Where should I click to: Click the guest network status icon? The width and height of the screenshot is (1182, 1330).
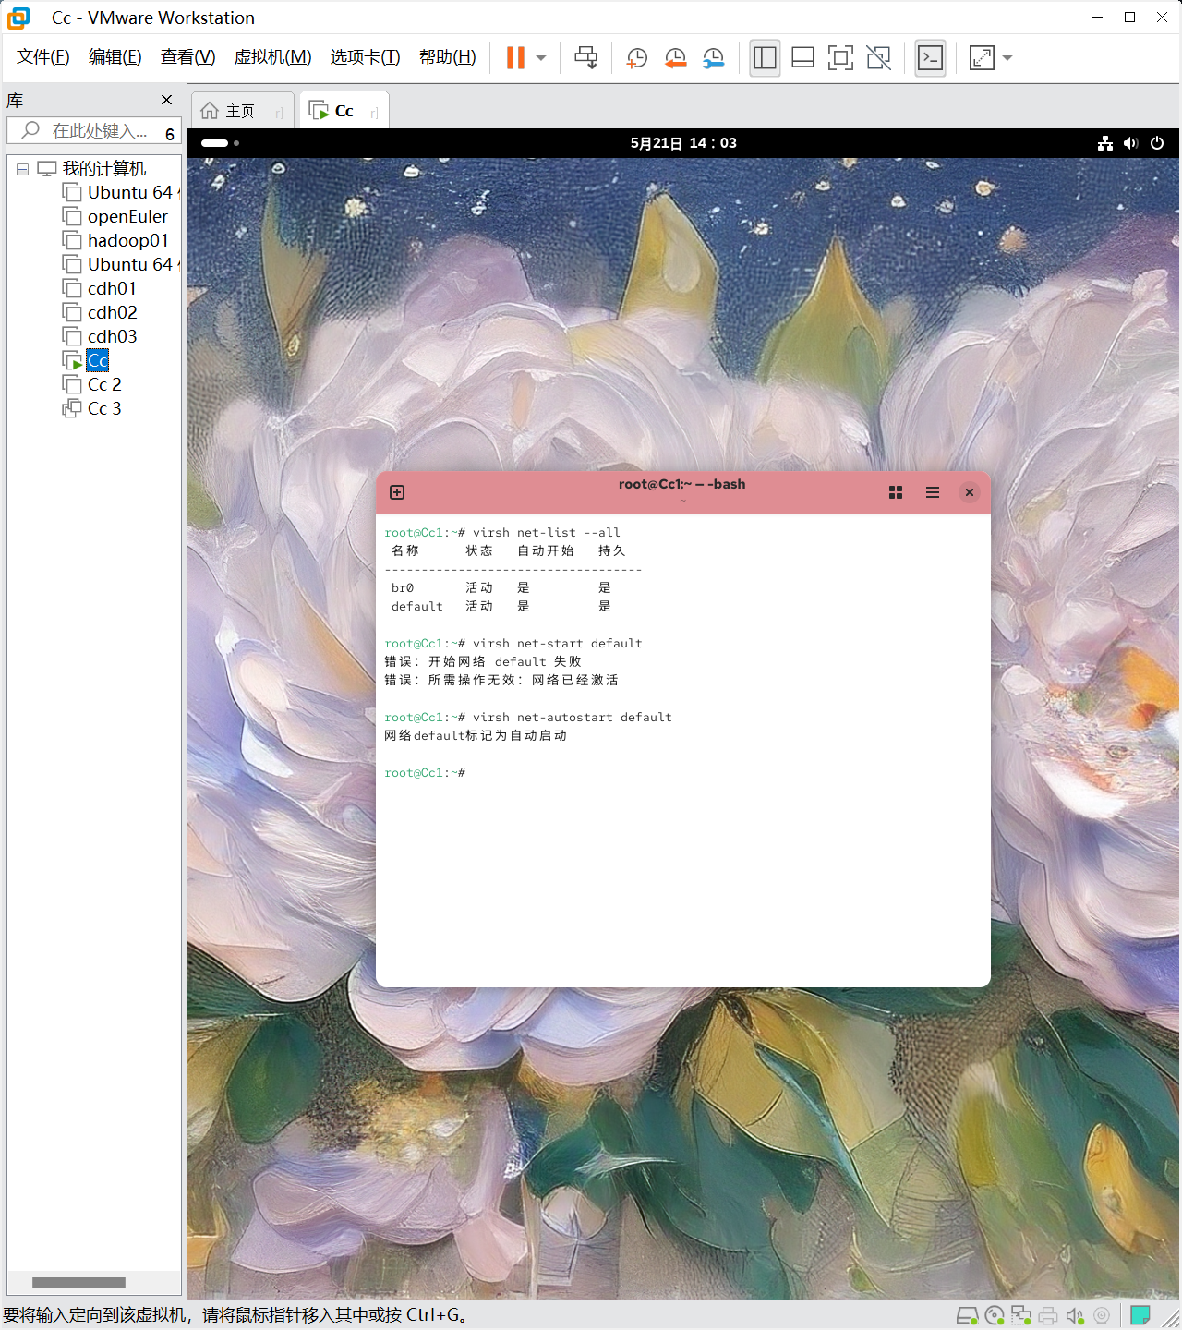pos(1105,143)
